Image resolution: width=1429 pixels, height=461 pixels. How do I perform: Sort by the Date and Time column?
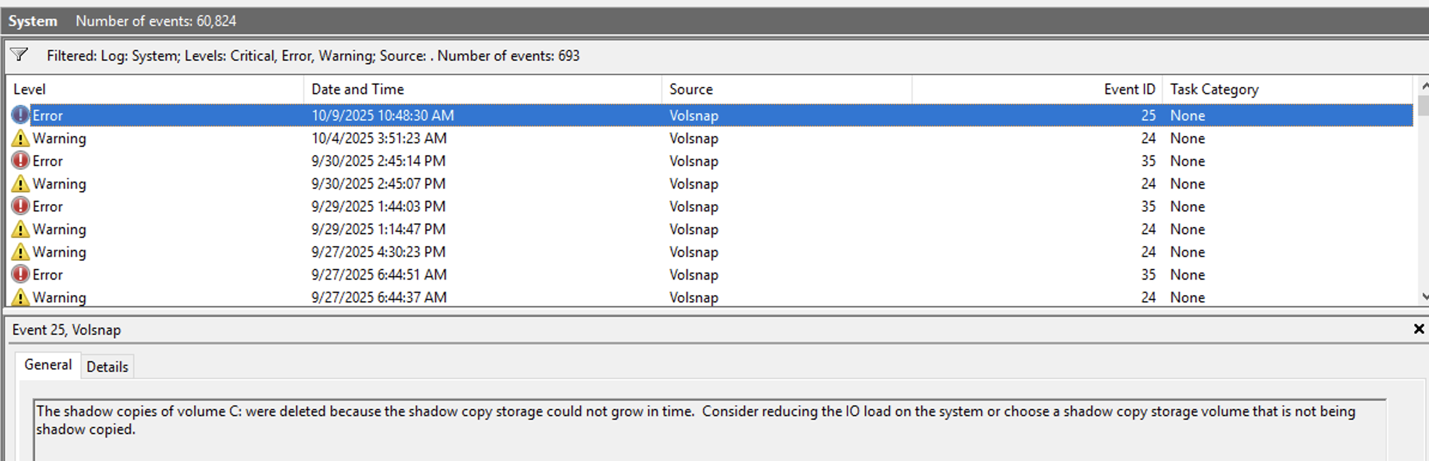(483, 89)
